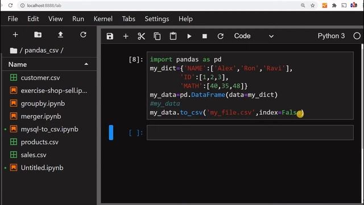The height and width of the screenshot is (205, 364).
Task: Open the Help menu
Action: [x=185, y=19]
